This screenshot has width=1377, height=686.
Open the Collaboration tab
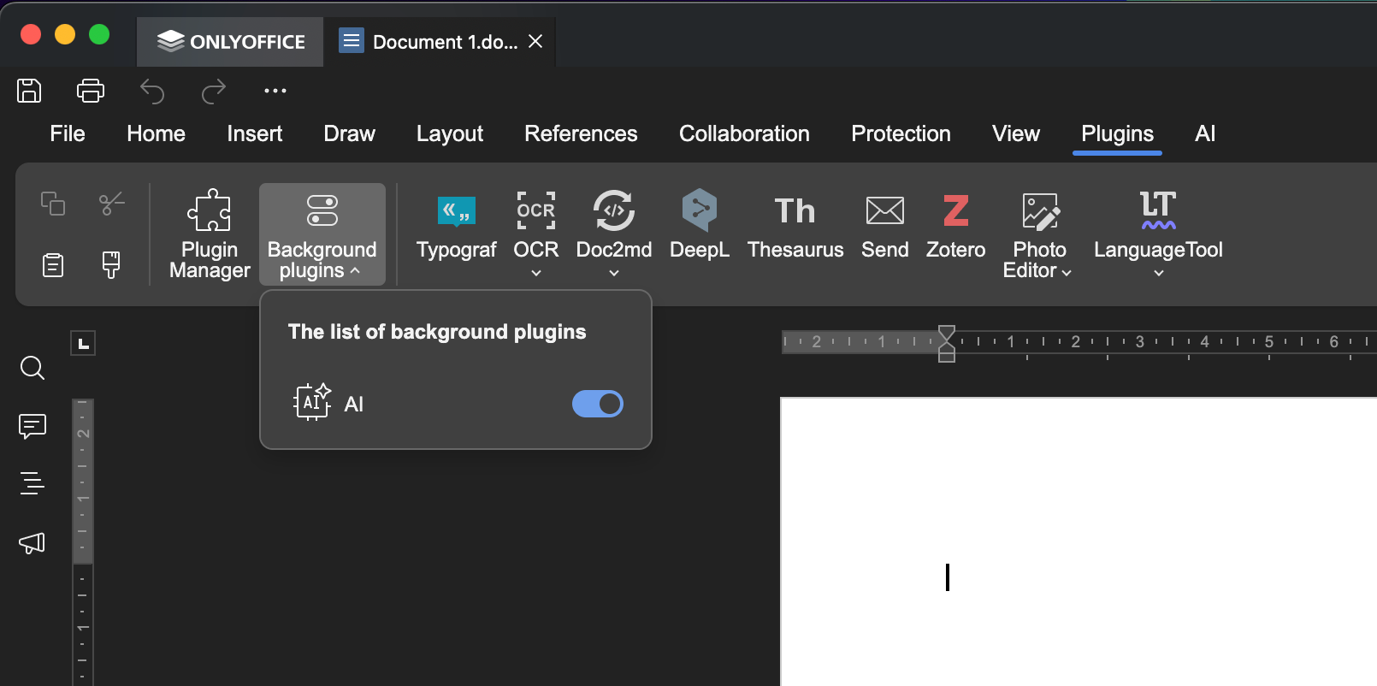(744, 133)
